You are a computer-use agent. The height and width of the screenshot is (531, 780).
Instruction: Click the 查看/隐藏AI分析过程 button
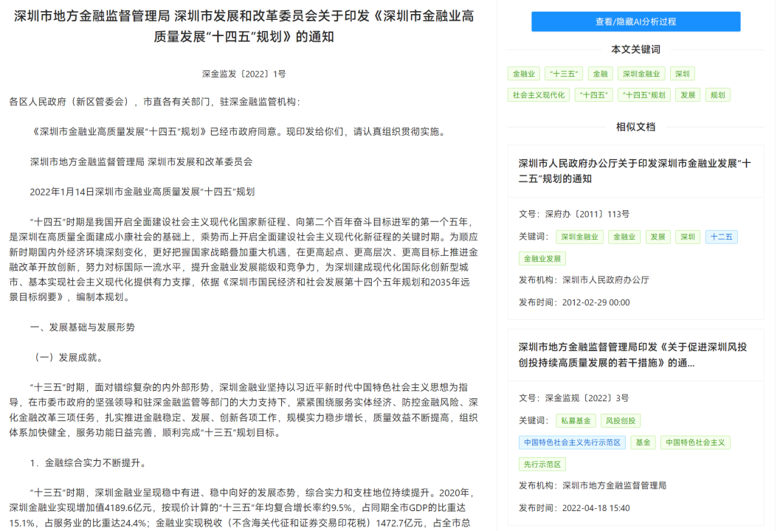pyautogui.click(x=635, y=21)
